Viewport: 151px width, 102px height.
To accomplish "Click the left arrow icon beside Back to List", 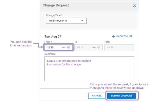I will (114, 36).
